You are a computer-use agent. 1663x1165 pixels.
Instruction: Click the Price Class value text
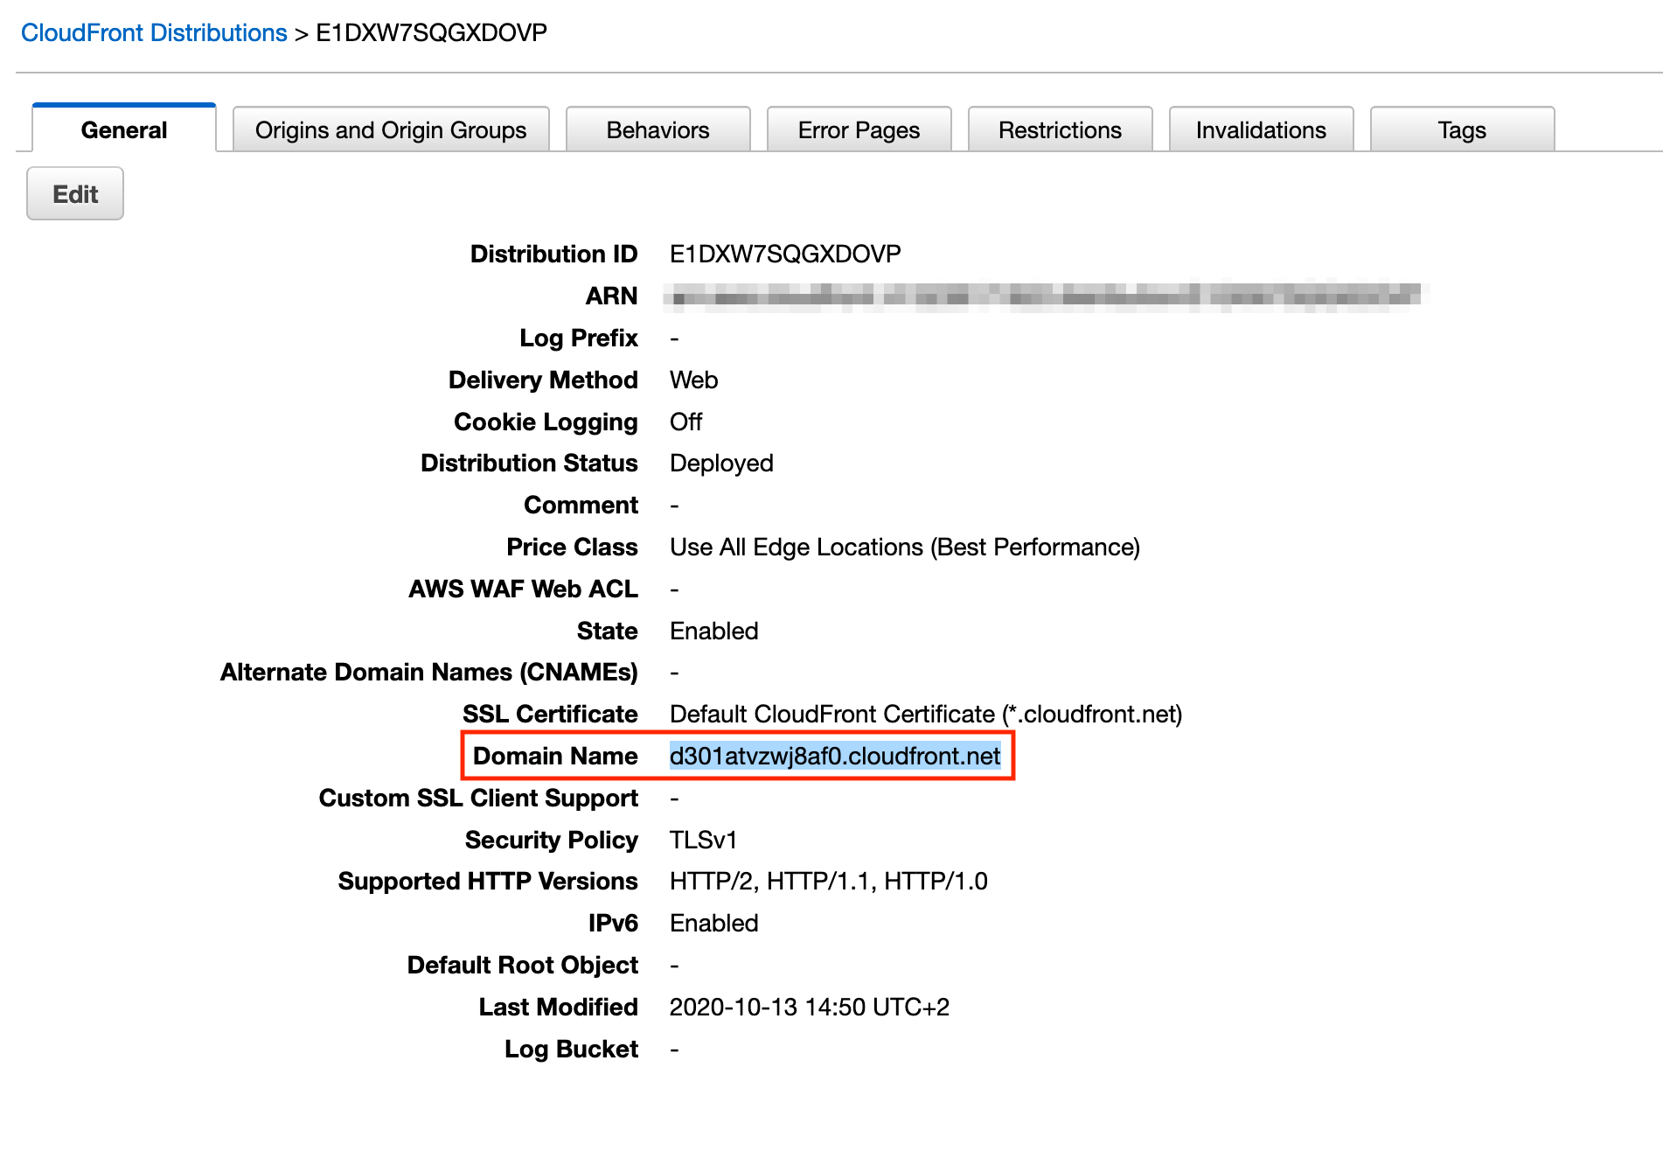(905, 548)
